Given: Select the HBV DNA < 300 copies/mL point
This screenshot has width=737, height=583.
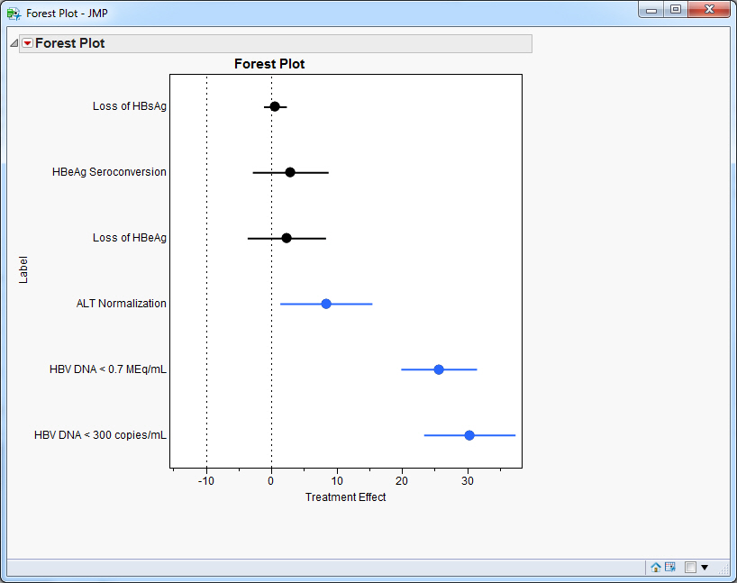Looking at the screenshot, I should pos(469,435).
